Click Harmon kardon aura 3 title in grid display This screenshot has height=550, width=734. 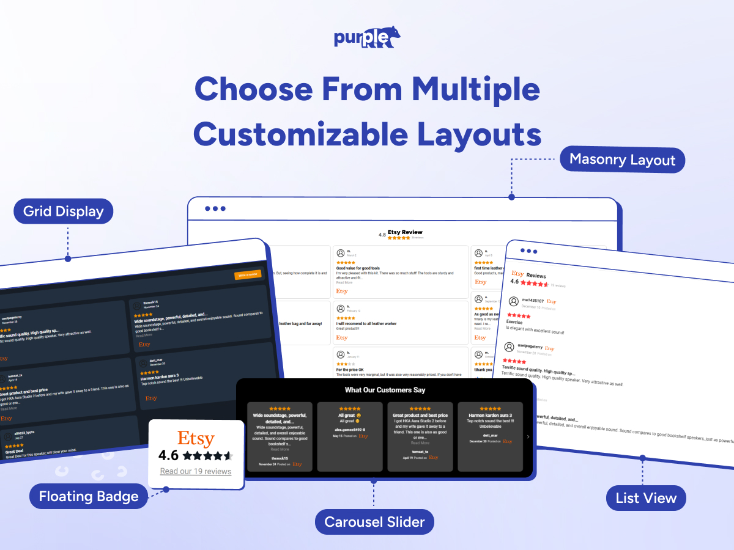[x=161, y=378]
